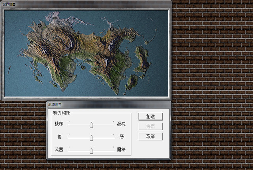Click the 武器 label
253x170 pixels.
[x=59, y=150]
